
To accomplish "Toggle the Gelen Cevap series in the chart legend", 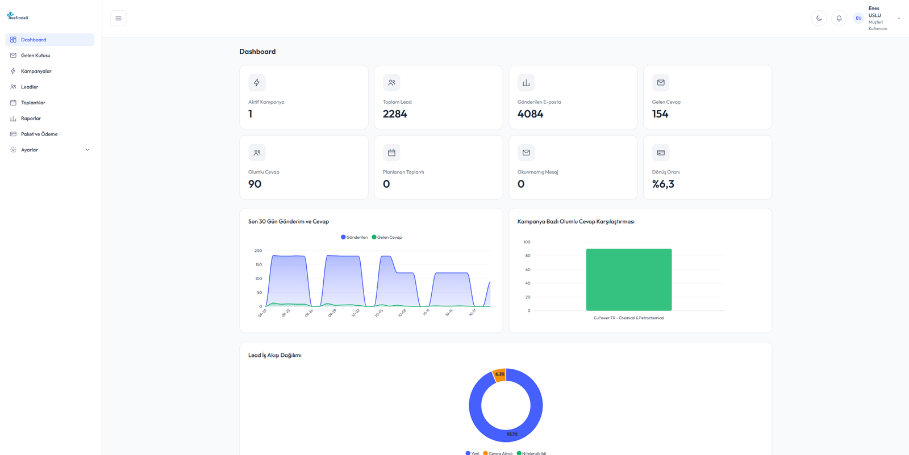I will pyautogui.click(x=386, y=237).
